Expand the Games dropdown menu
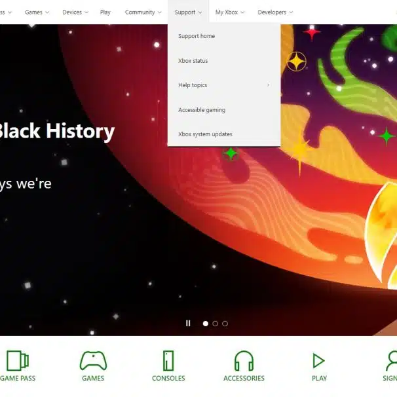The width and height of the screenshot is (397, 397). point(37,12)
